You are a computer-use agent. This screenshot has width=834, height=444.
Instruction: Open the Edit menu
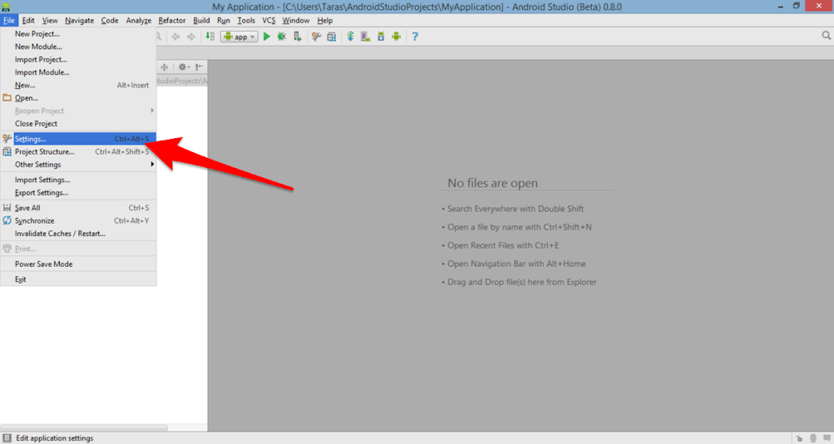[28, 20]
